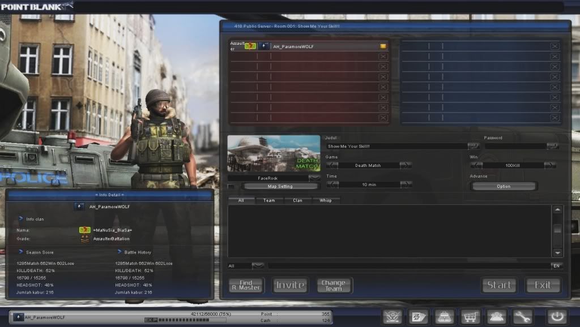
Task: Click the rank badge in the Info Detail header
Action: (79, 206)
